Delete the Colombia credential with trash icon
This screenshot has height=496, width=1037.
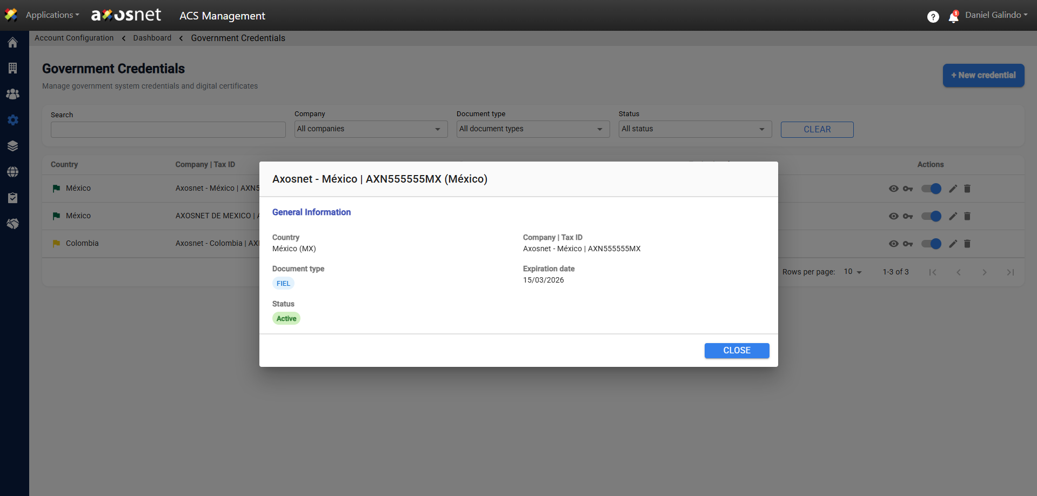pos(967,244)
